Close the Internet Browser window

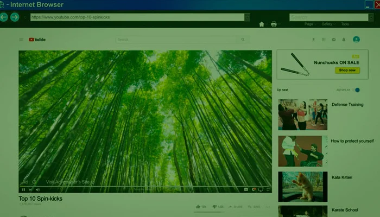click(377, 4)
